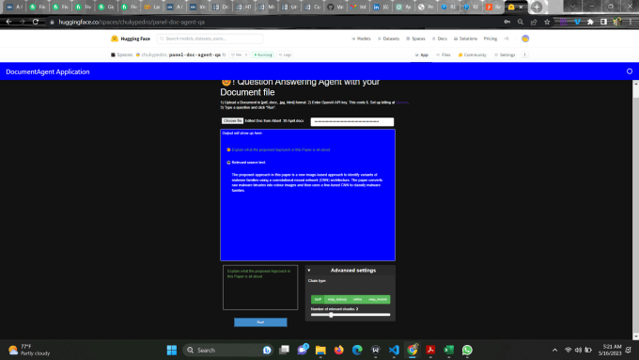Open Adobe Acrobat from the taskbar
Image resolution: width=639 pixels, height=360 pixels.
(x=430, y=350)
